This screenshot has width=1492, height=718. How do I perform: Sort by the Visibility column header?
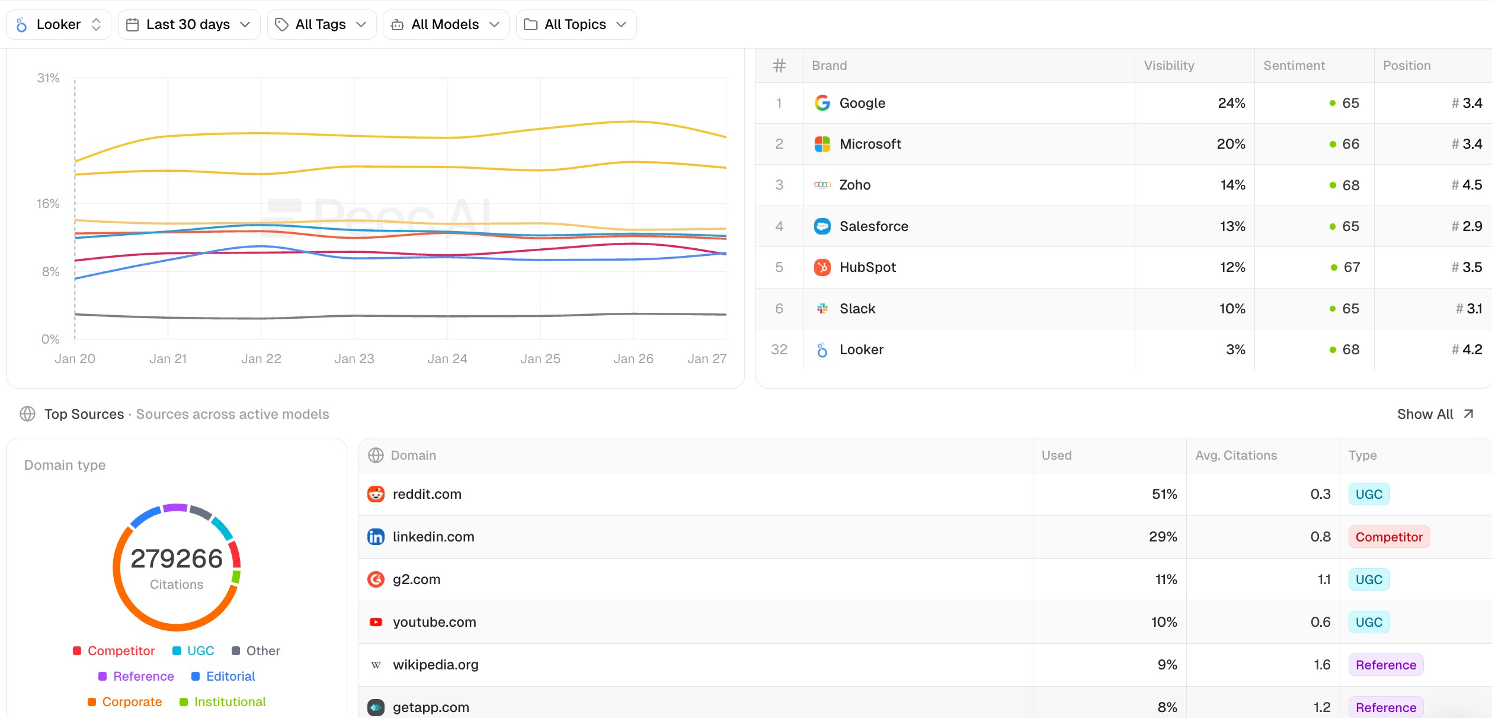point(1168,66)
